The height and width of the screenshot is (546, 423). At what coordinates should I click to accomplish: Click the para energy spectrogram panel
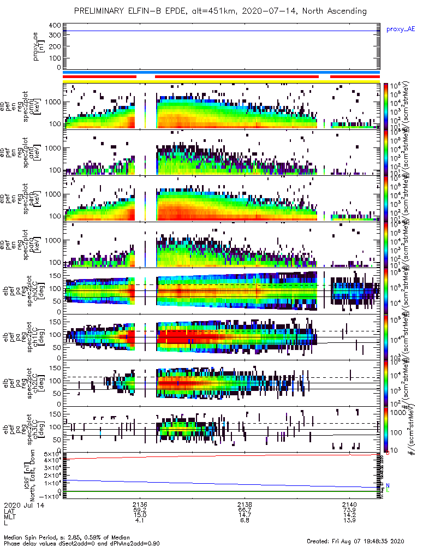(222, 245)
